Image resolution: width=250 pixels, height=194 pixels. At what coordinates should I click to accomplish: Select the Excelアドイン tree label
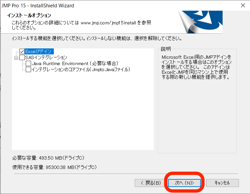click(39, 51)
